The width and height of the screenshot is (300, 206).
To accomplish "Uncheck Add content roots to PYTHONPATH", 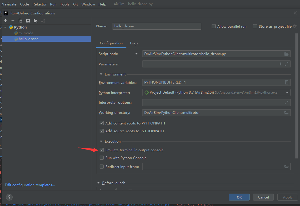I will point(102,123).
